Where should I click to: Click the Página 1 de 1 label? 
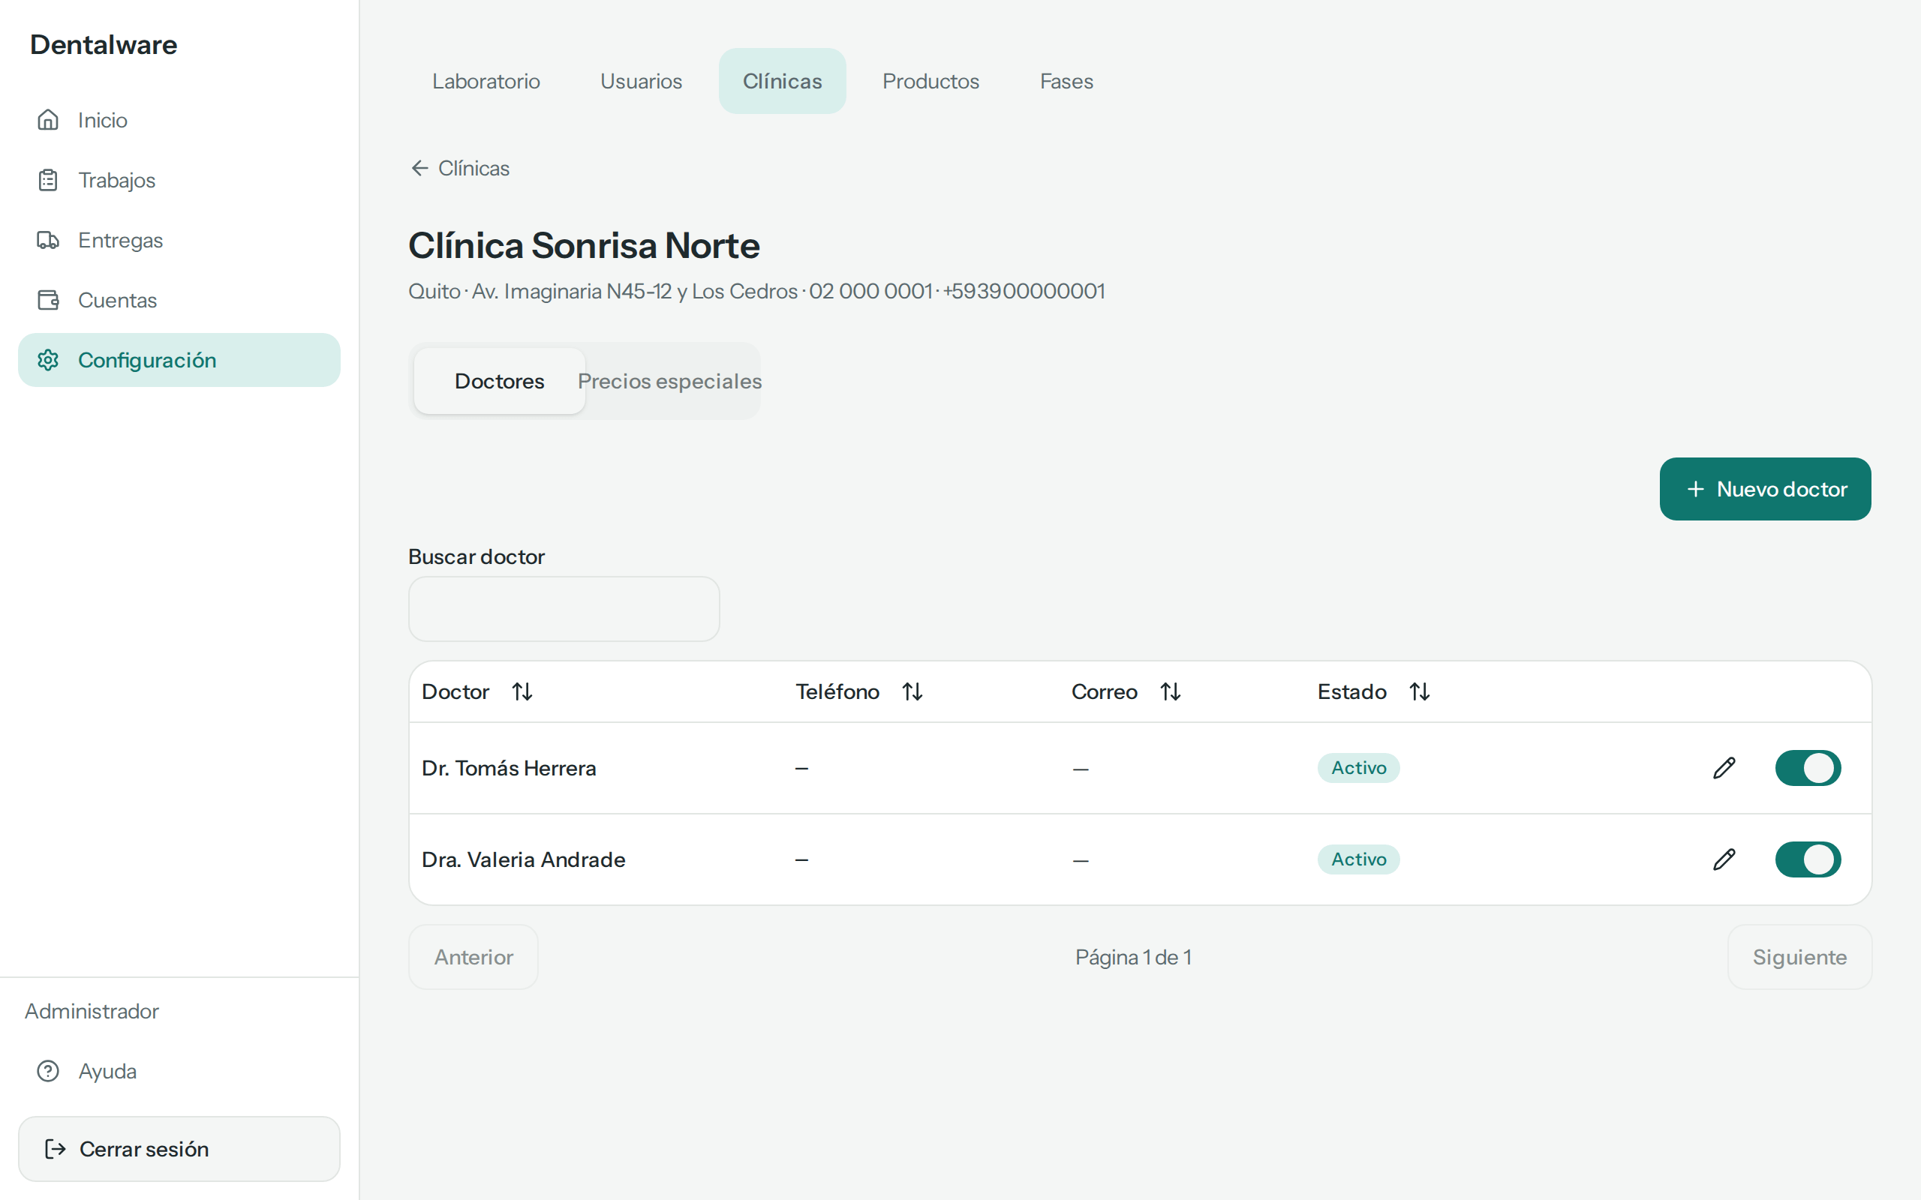pyautogui.click(x=1133, y=957)
